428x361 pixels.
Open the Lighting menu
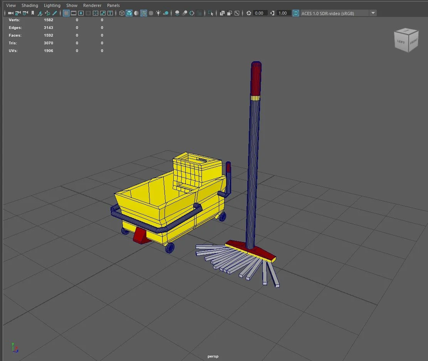[x=52, y=5]
